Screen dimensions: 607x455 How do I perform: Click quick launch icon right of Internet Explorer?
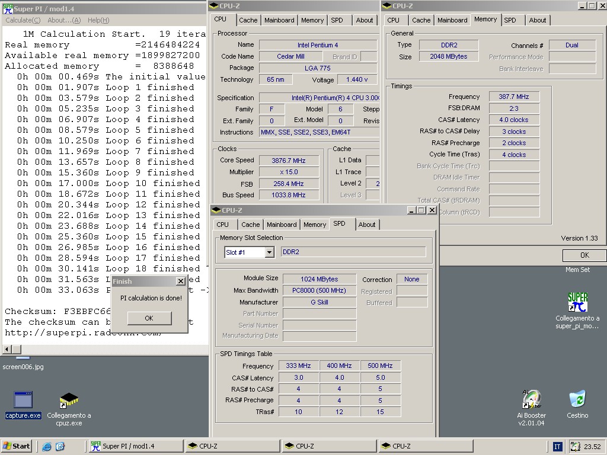(60, 446)
